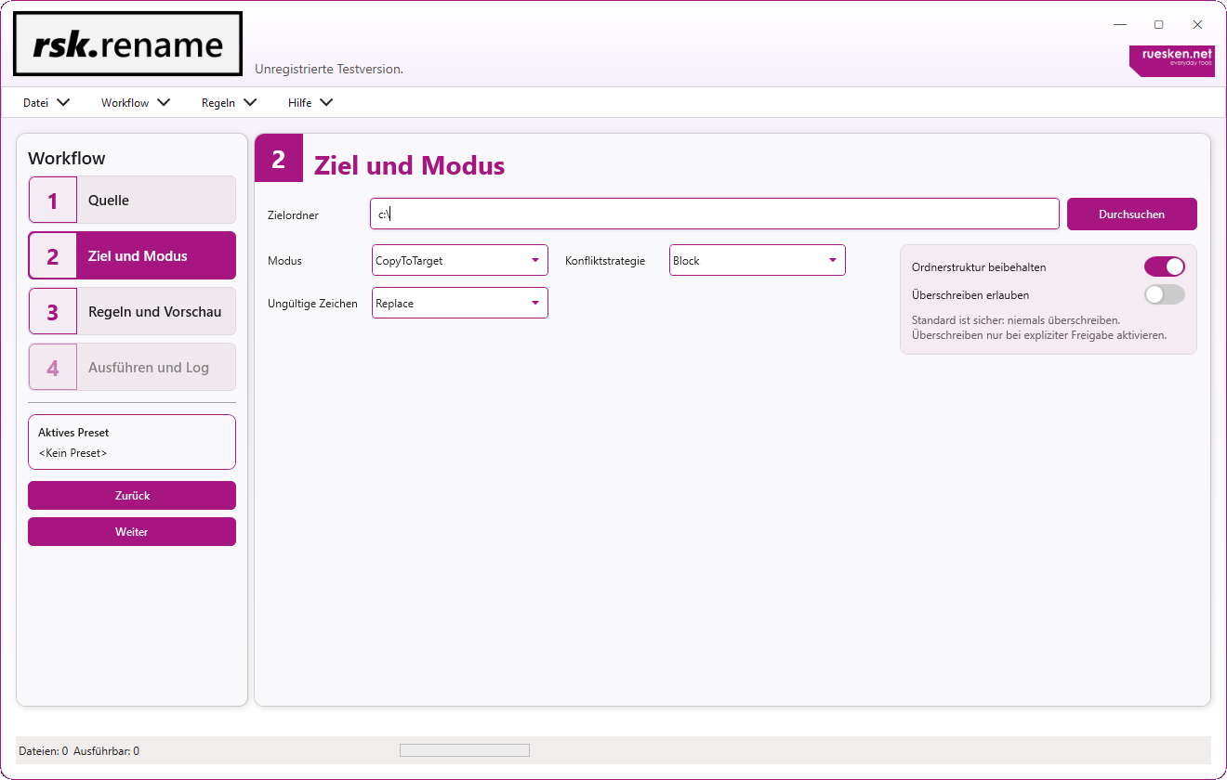Open the Datei menu
The height and width of the screenshot is (780, 1227).
tap(46, 103)
